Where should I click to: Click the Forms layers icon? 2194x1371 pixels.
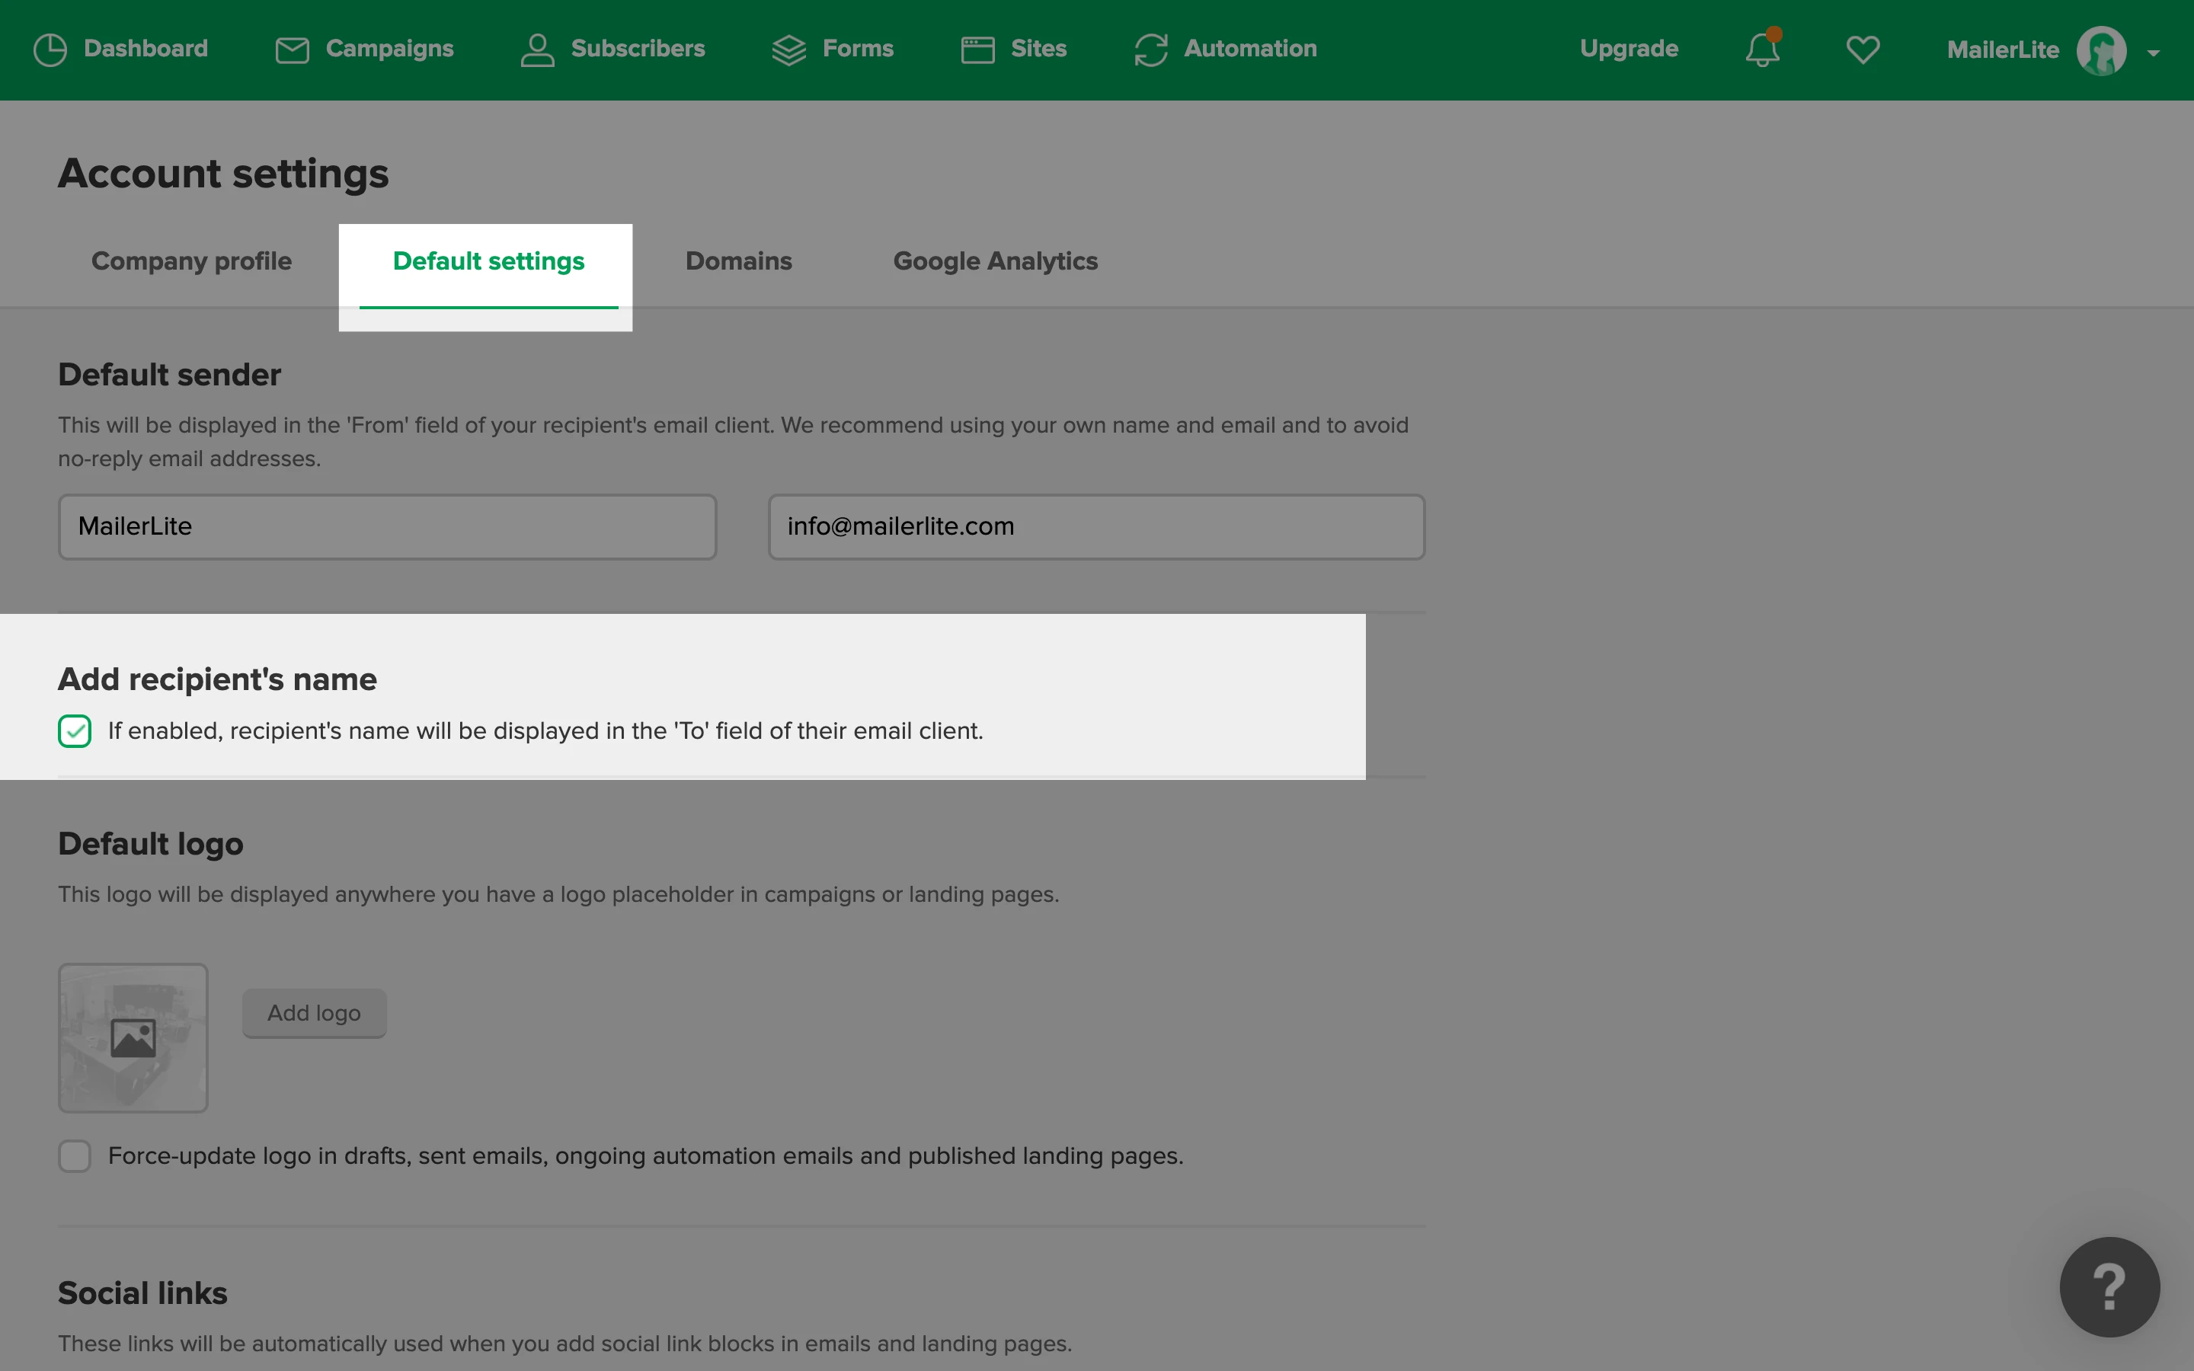[x=788, y=50]
